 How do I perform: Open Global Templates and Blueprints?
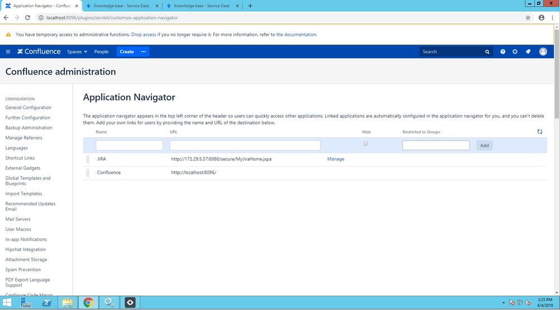click(x=28, y=181)
